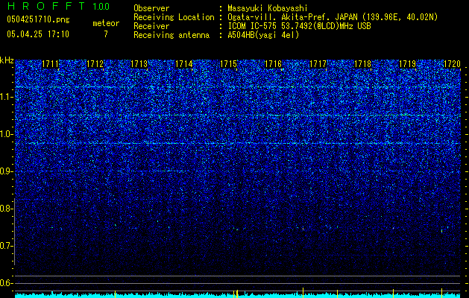This screenshot has height=298, width=469.
Task: Click the HROFFT program title
Action: pyautogui.click(x=46, y=6)
